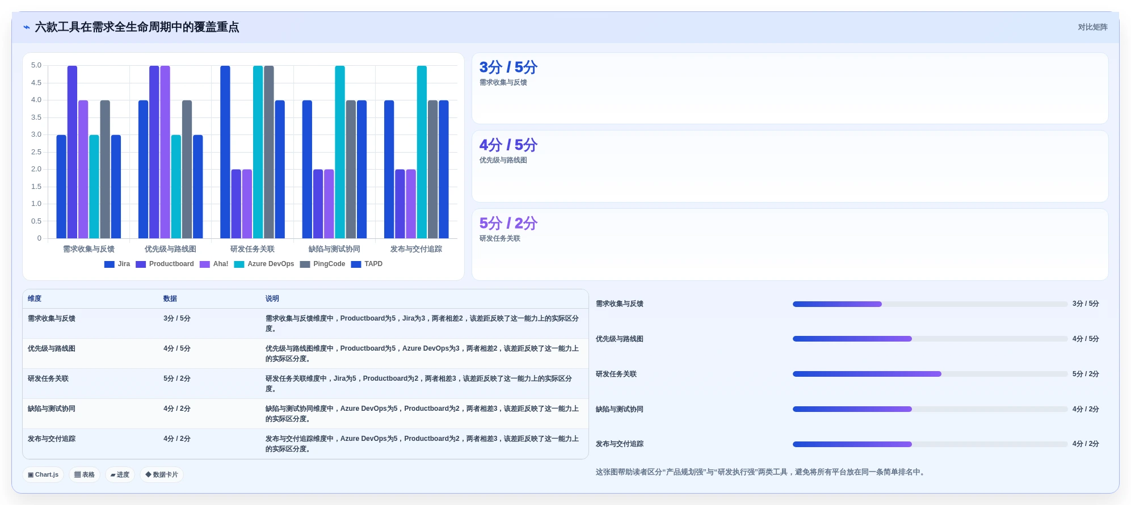This screenshot has width=1131, height=505.
Task: Open the 3分 / 5分 data card
Action: 790,89
